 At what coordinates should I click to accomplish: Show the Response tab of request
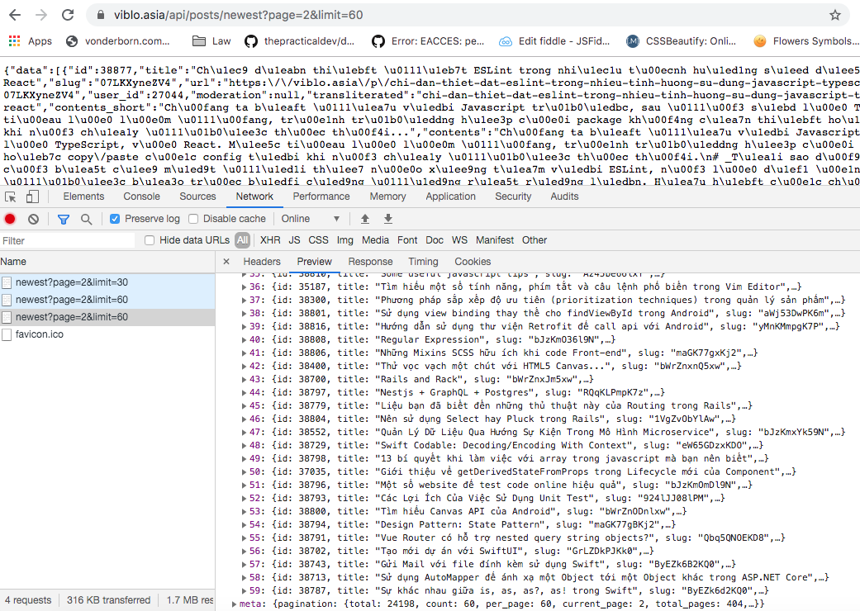(370, 262)
